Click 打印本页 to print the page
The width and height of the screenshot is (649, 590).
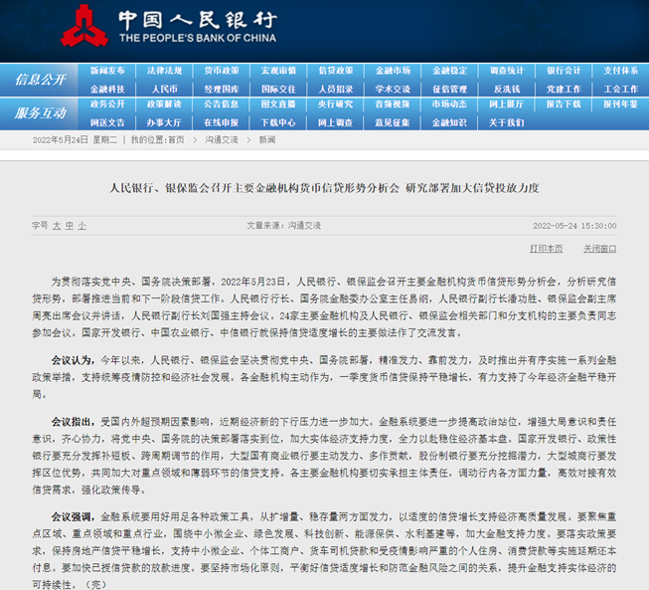coord(546,249)
